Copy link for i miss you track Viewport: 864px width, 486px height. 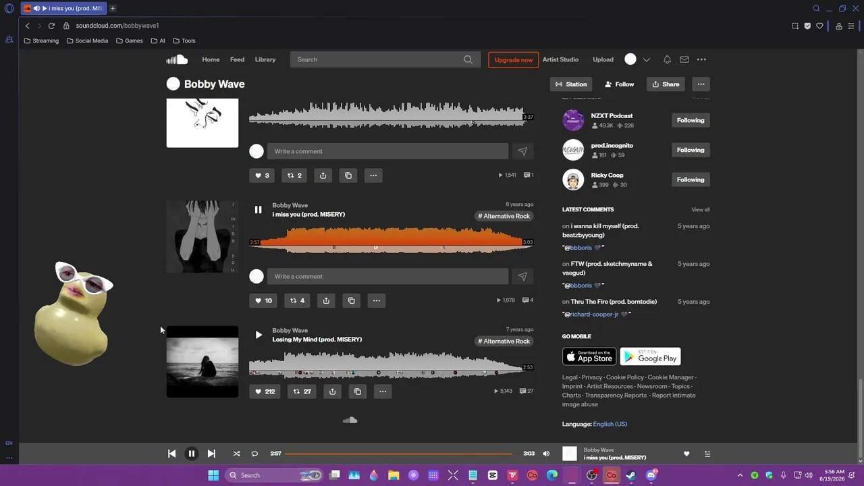pos(351,300)
